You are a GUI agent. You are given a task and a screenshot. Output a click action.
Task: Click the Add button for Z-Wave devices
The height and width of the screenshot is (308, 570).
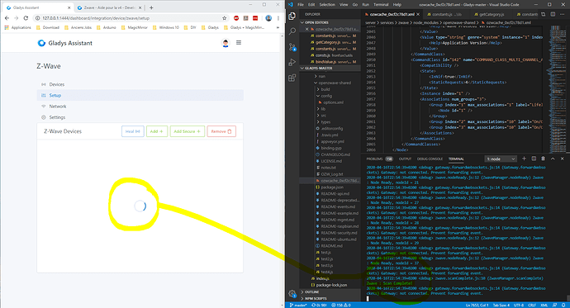[157, 131]
